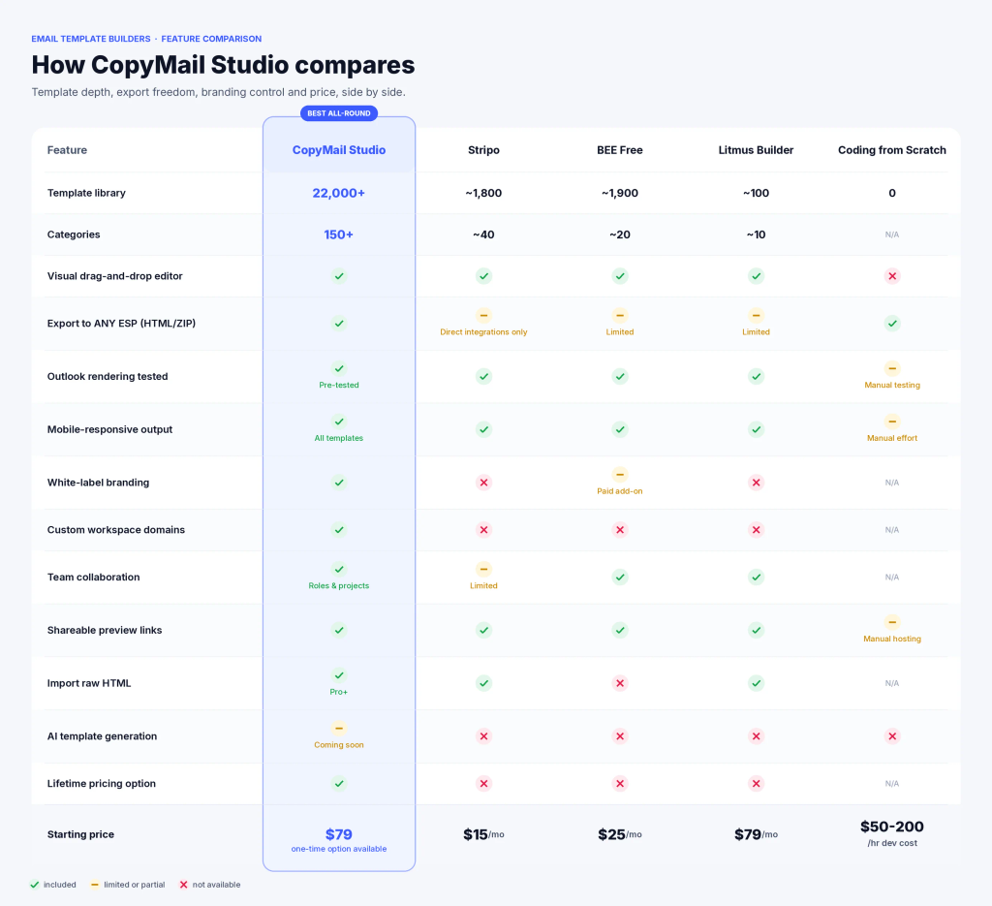Click the 150+ categories value
992x906 pixels.
click(339, 234)
